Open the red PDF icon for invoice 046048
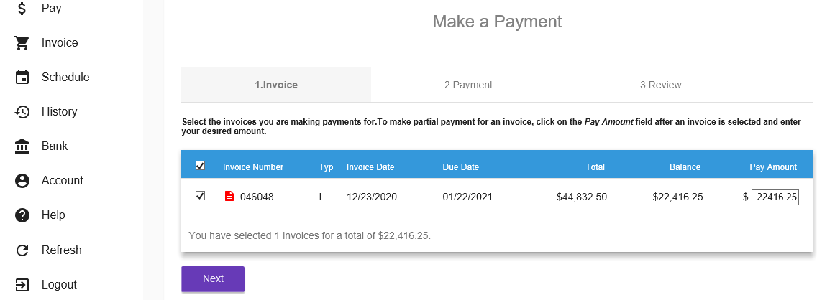 [229, 197]
